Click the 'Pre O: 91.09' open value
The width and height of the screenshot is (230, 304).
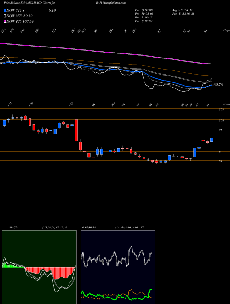coord(144,10)
